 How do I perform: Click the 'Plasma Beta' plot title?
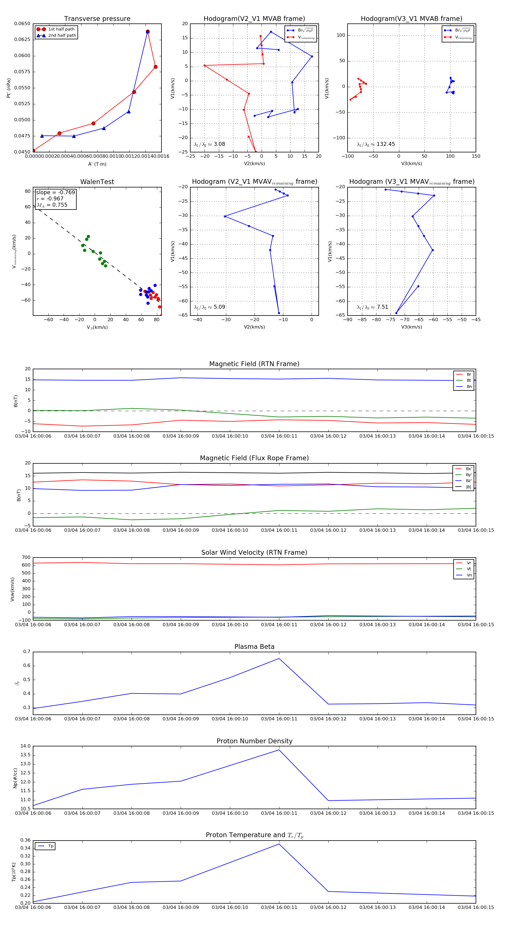tap(254, 647)
